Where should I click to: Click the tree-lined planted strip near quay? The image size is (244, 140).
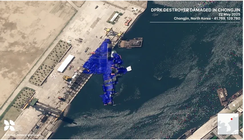pos(51,62)
